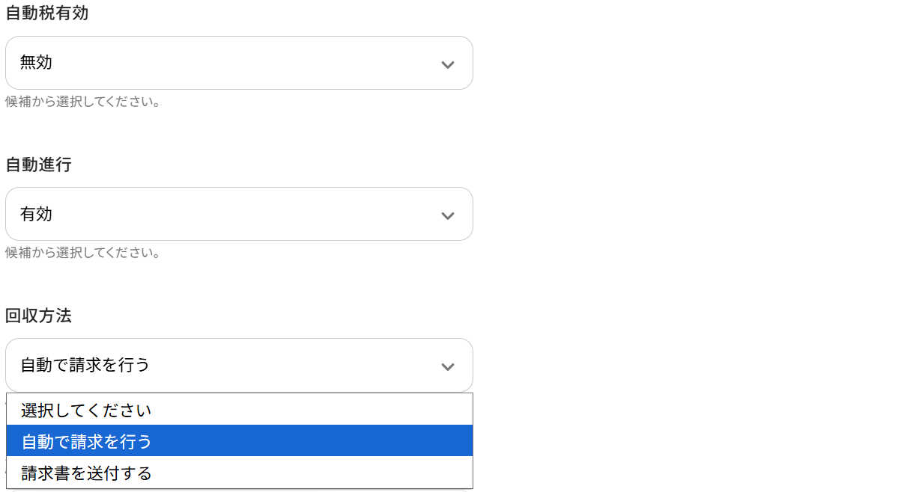Viewport: 901px width, 492px height.
Task: Click blank area right of the options list
Action: click(x=674, y=441)
